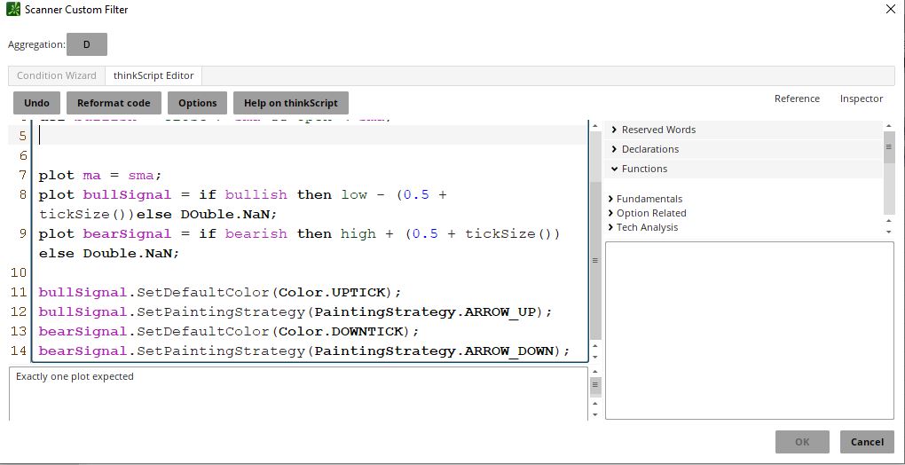905x465 pixels.
Task: Expand the Declarations section
Action: coord(744,149)
